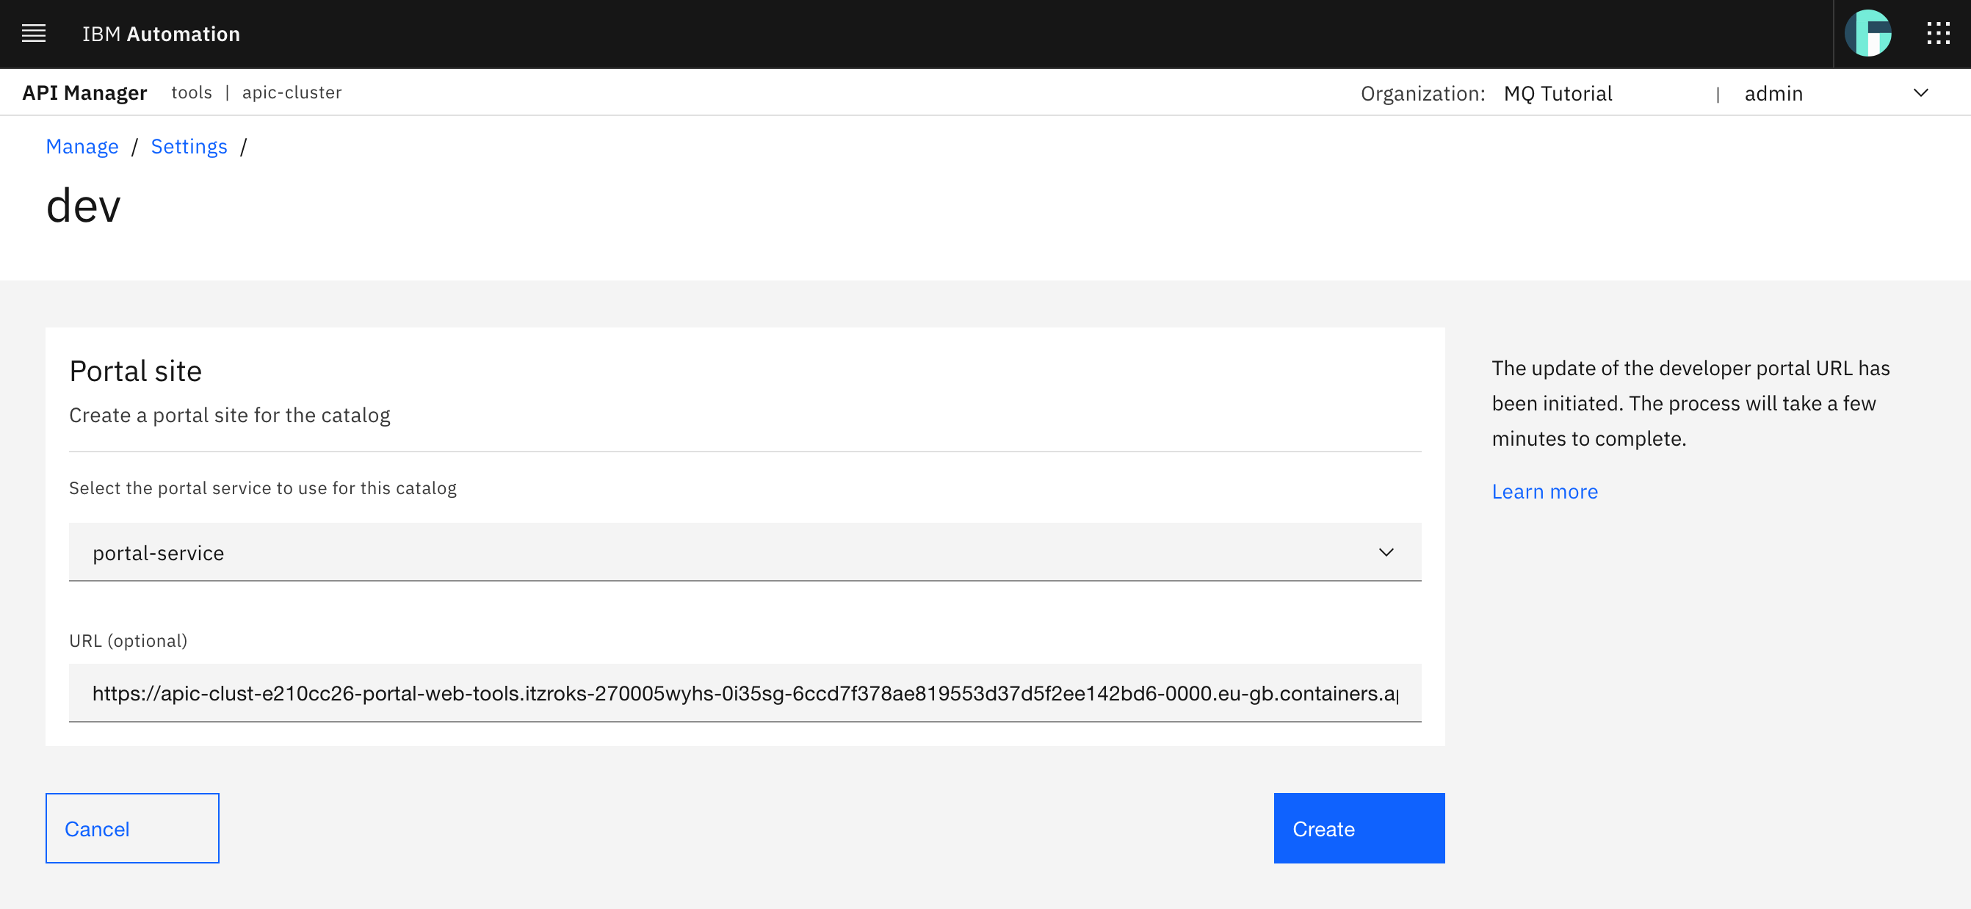The width and height of the screenshot is (1971, 909).
Task: Click the API Manager heading
Action: click(x=85, y=92)
